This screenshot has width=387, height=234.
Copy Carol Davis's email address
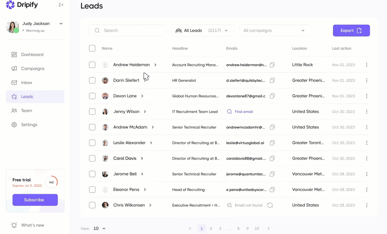(x=272, y=158)
